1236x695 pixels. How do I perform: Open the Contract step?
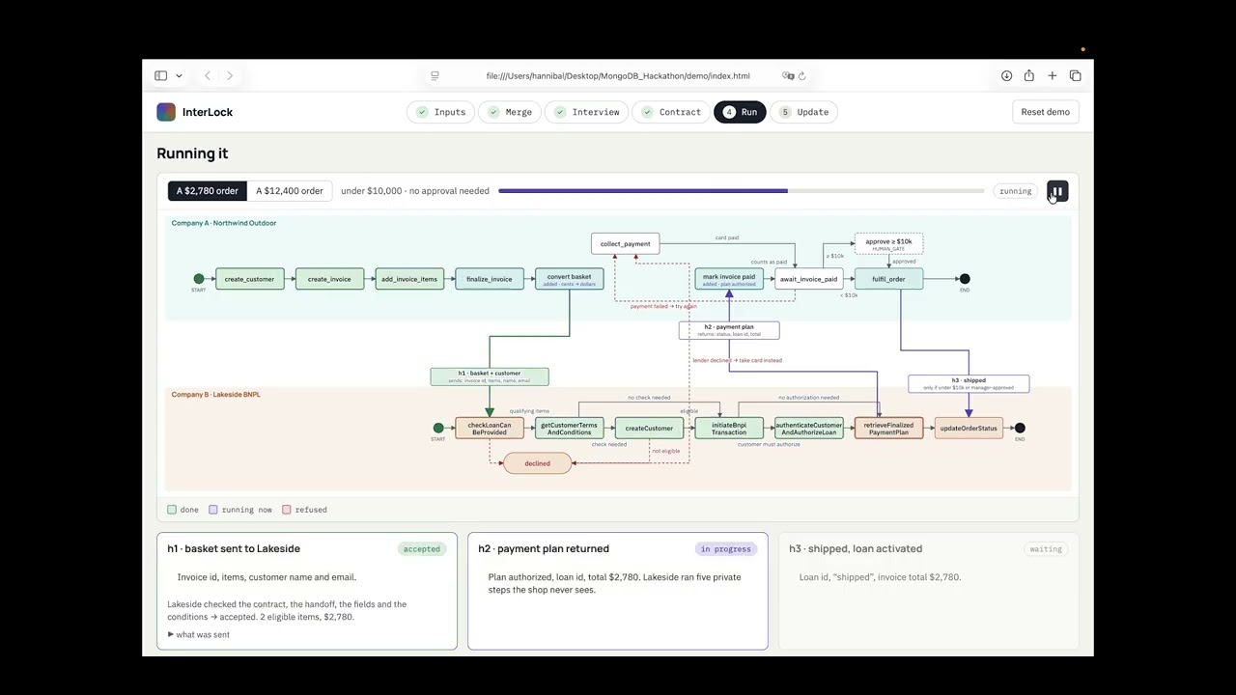click(671, 112)
